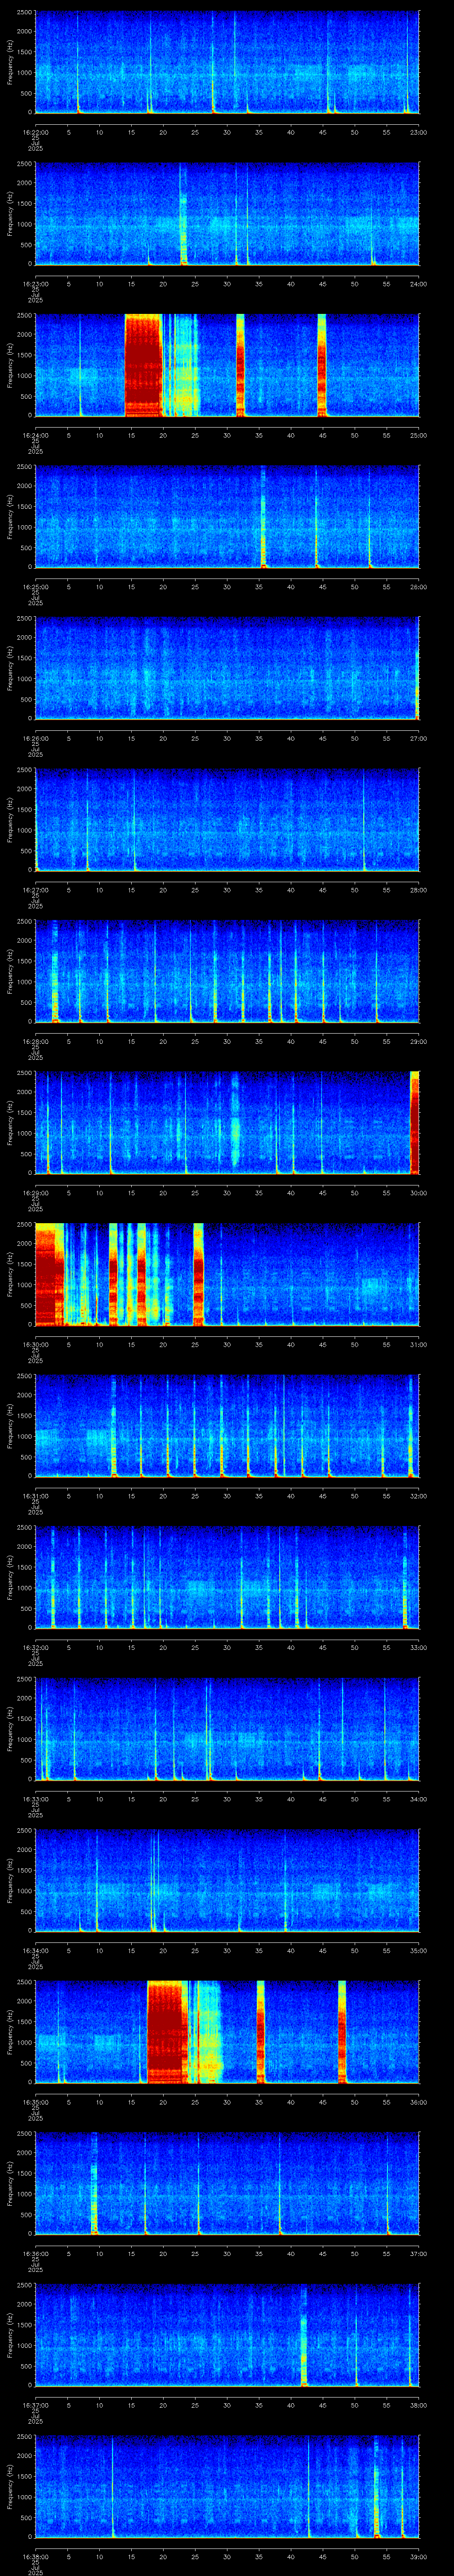The height and width of the screenshot is (2576, 454).
Task: Click the 16:30:00 start time label
Action: (x=35, y=1344)
